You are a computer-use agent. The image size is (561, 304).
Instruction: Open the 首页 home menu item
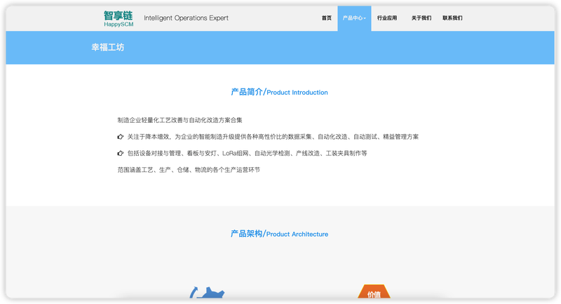(x=326, y=18)
